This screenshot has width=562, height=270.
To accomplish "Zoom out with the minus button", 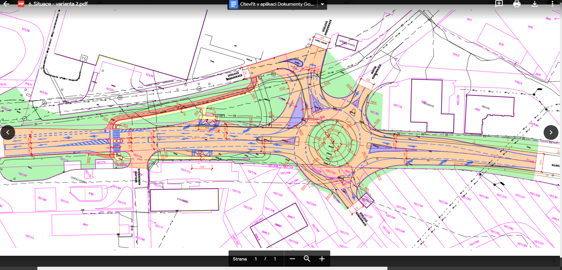I will click(x=292, y=259).
